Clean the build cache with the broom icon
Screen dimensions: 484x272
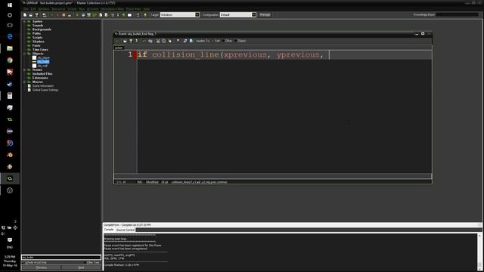70,15
